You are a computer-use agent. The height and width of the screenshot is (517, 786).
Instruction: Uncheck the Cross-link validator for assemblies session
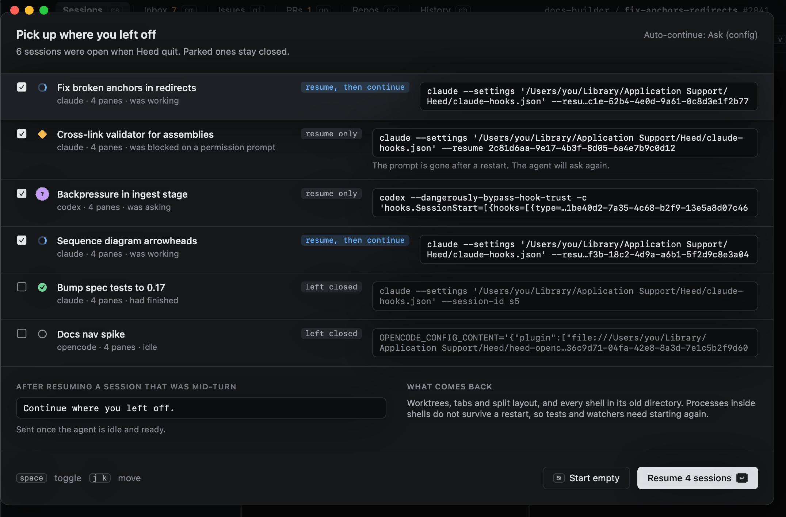tap(22, 134)
